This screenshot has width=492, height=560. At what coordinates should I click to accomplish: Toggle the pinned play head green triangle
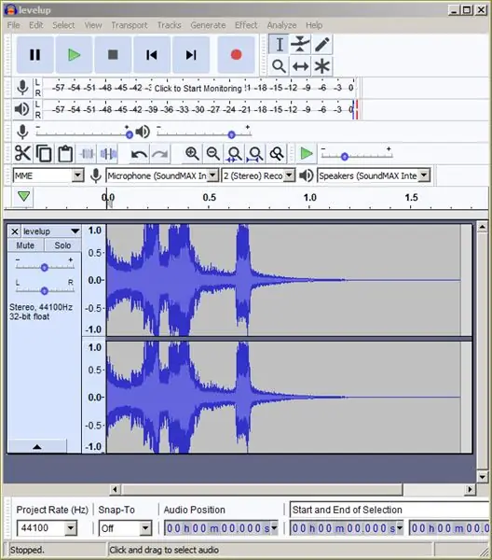(23, 196)
